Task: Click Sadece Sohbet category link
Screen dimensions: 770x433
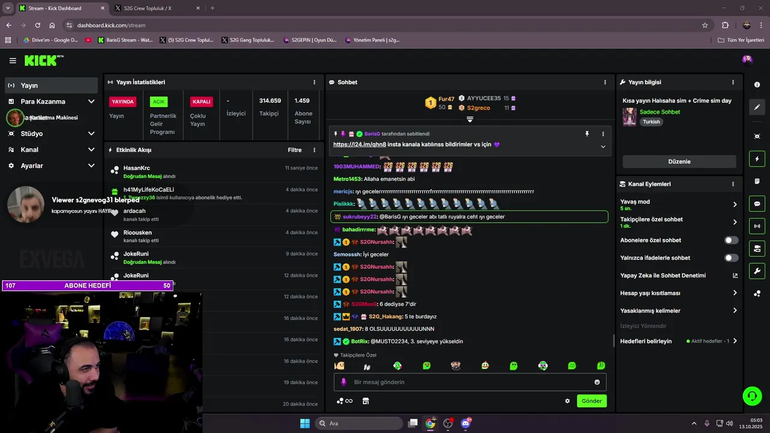Action: (x=660, y=112)
